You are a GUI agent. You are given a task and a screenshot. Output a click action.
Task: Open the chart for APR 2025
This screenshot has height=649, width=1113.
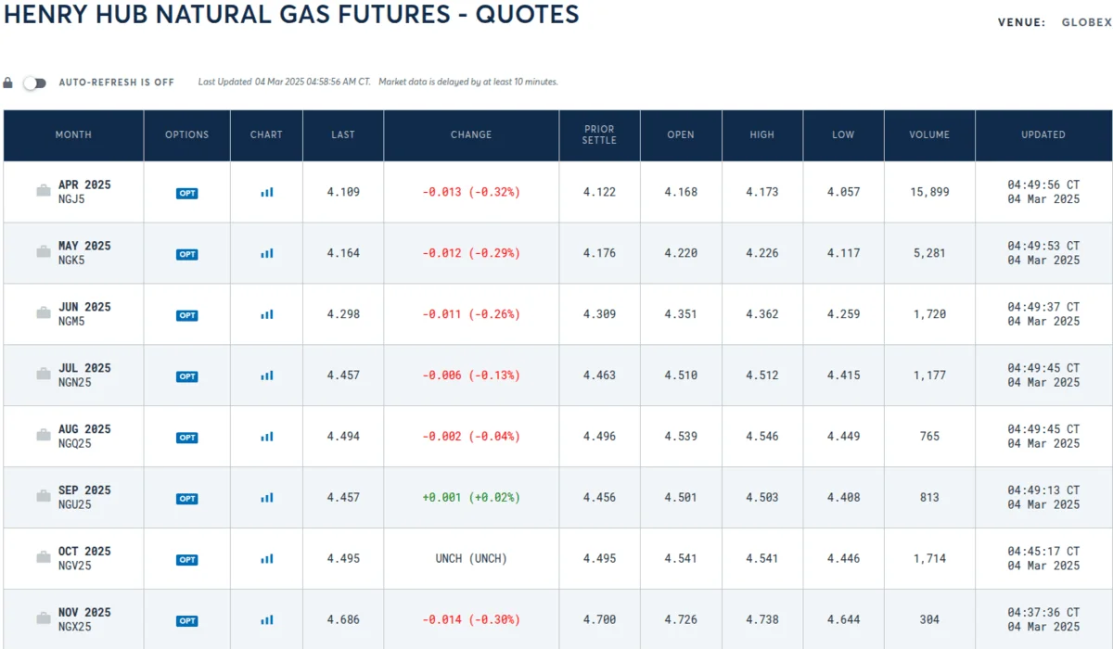266,192
